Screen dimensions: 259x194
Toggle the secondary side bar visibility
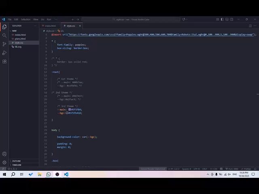click(x=232, y=19)
